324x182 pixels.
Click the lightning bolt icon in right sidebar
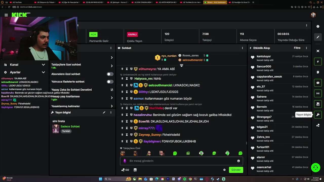click(x=318, y=62)
